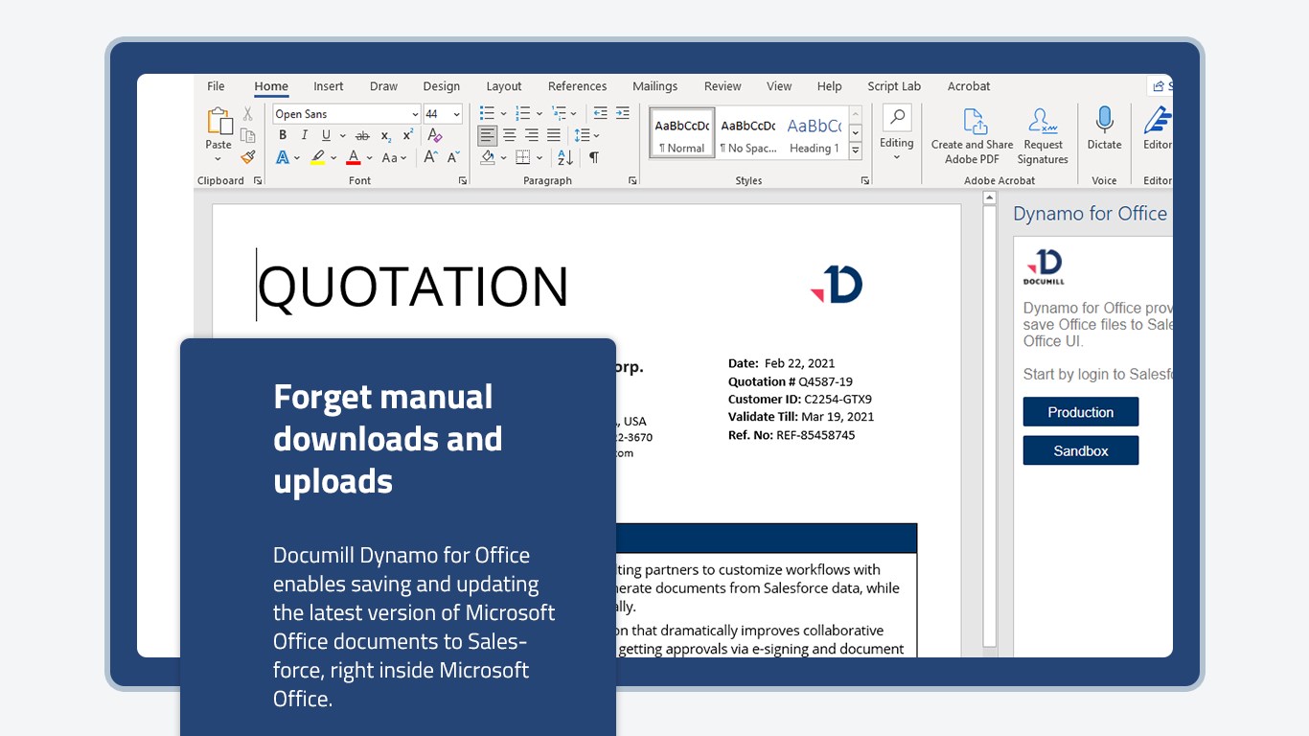
Task: Open the Script Lab tab
Action: [894, 86]
